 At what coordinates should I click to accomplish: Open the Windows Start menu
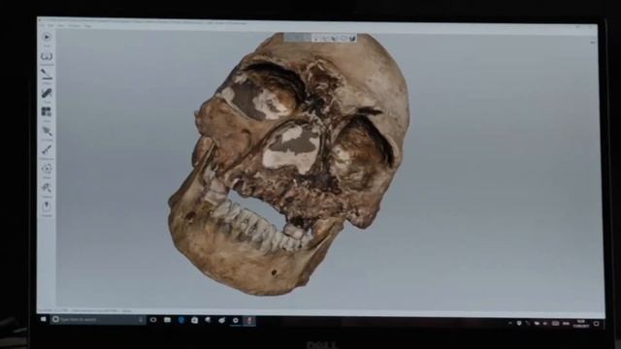[43, 319]
